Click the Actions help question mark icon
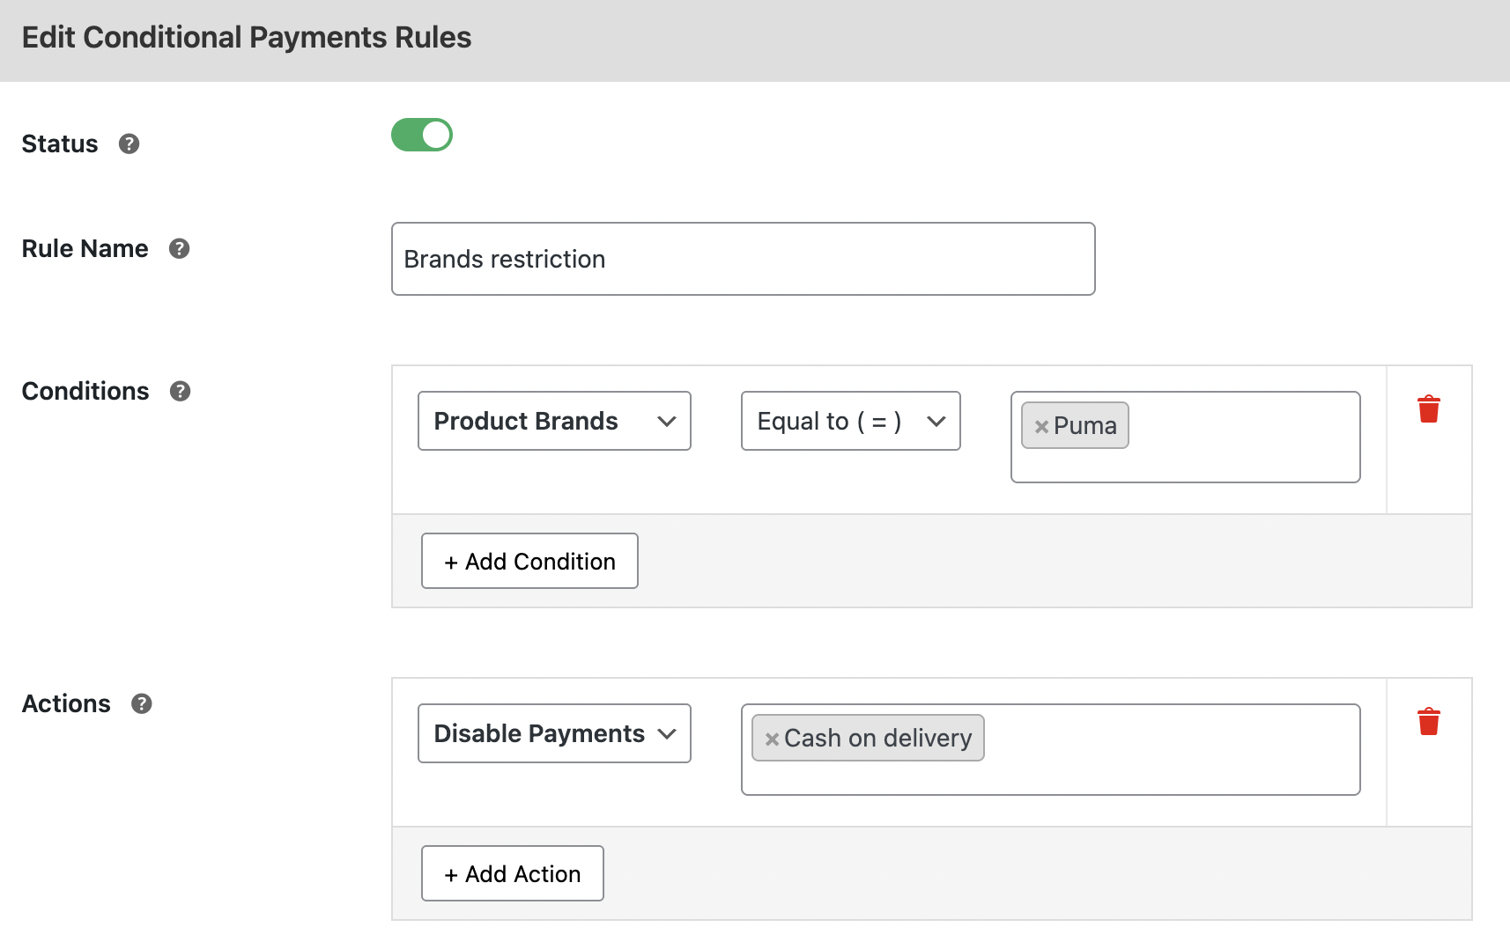The image size is (1510, 949). (141, 703)
